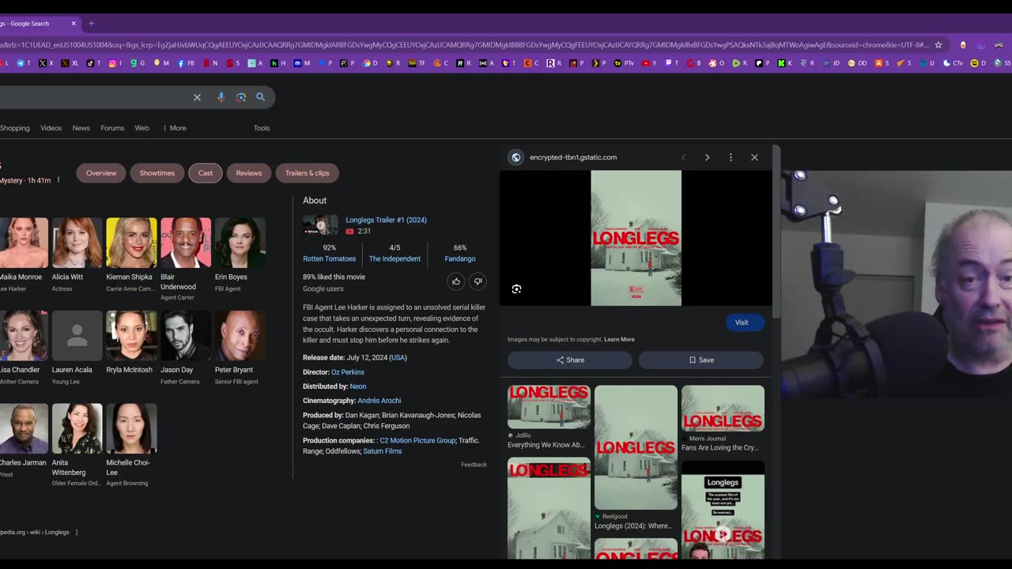
Task: Open three-dot options in image preview panel
Action: click(731, 157)
